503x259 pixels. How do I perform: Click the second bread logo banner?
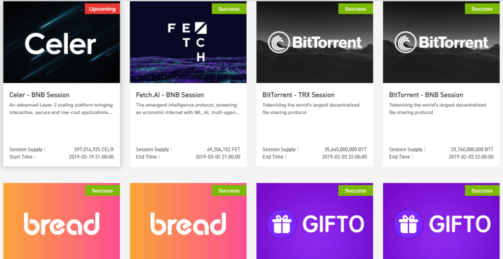[188, 221]
